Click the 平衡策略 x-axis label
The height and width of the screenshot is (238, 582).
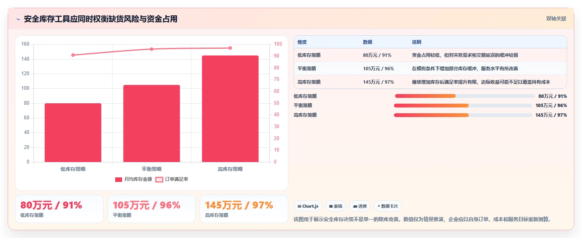click(152, 169)
